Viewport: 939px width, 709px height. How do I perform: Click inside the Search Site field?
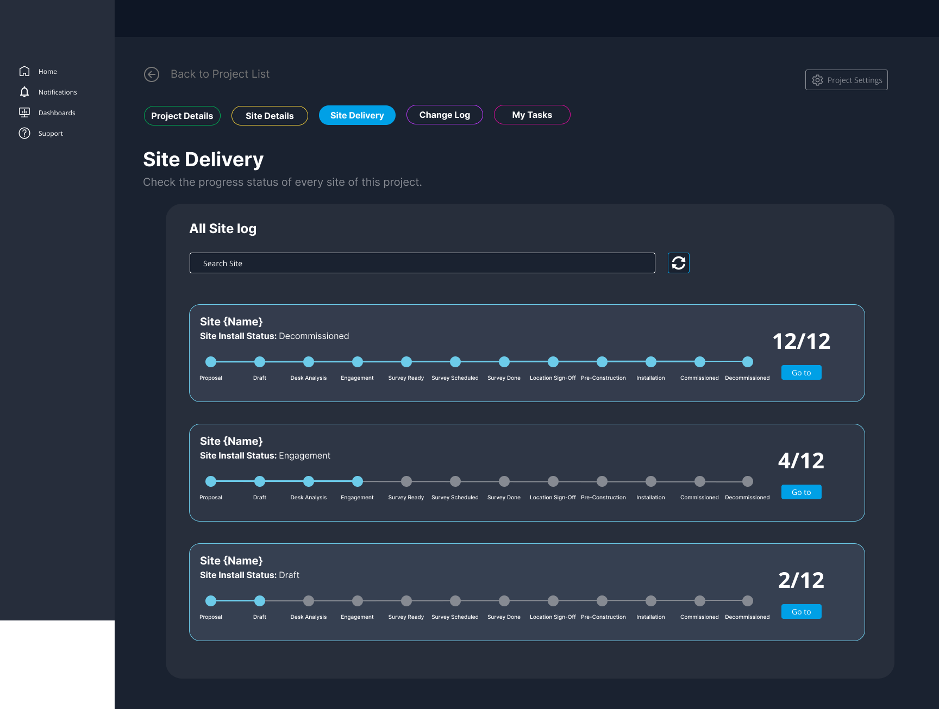tap(422, 263)
